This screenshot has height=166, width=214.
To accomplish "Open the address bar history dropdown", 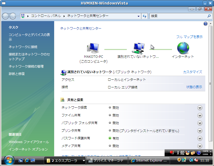I will tap(139, 16).
